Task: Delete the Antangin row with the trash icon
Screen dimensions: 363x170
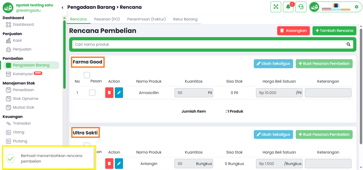Action: (x=109, y=164)
